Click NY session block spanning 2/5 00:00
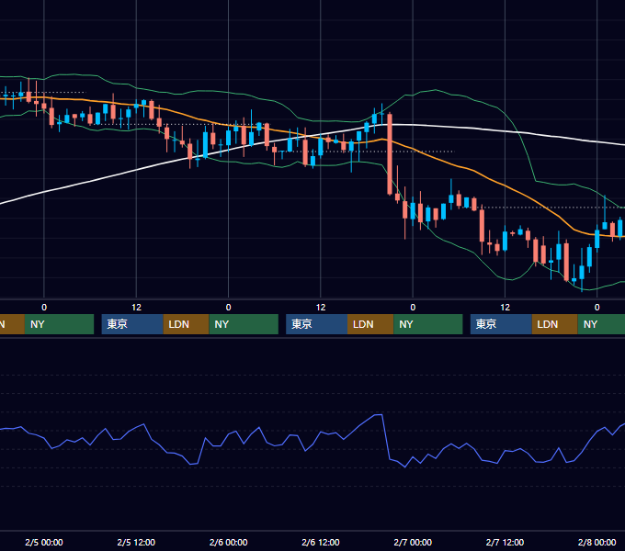The image size is (625, 551). pos(59,324)
